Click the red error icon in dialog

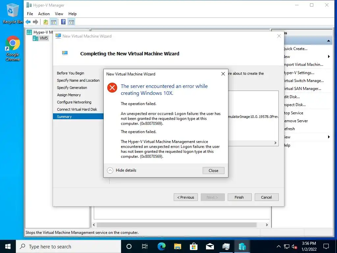pyautogui.click(x=112, y=88)
